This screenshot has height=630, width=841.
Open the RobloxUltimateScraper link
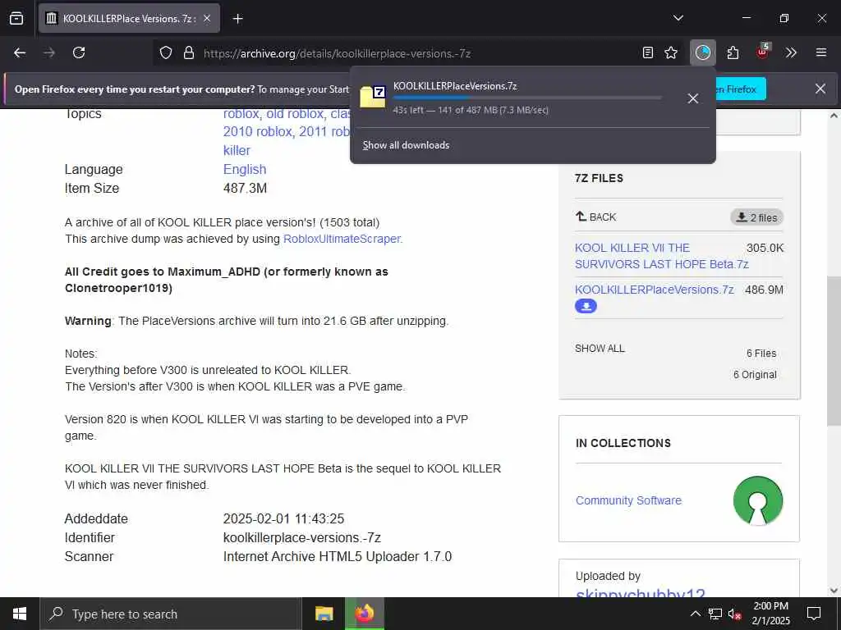342,239
